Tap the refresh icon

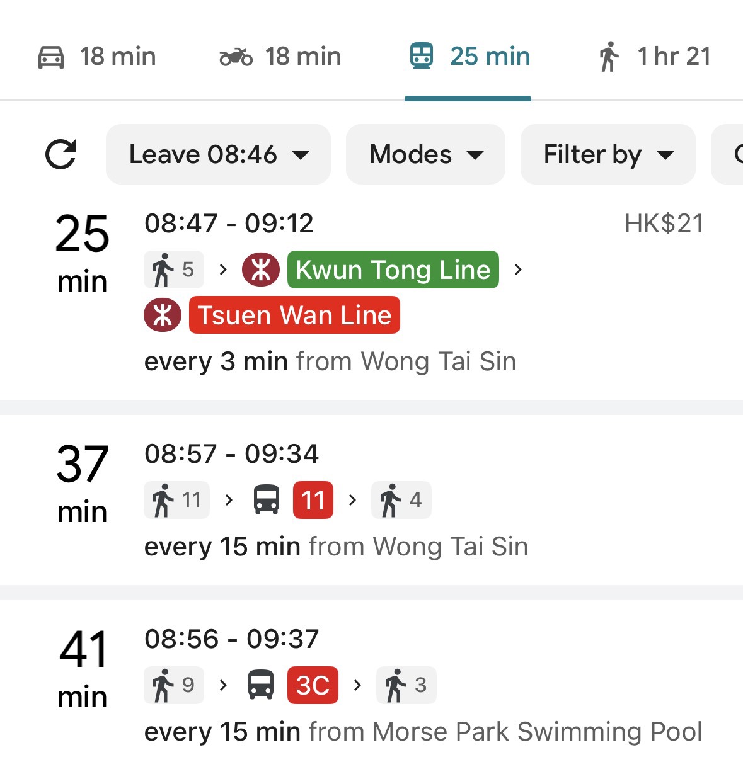point(61,154)
